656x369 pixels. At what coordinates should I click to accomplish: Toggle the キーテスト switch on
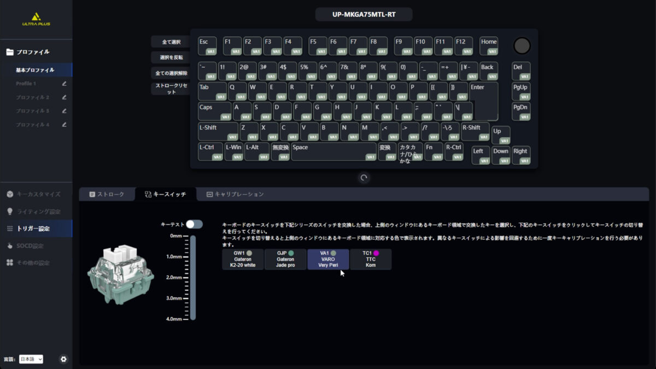click(194, 224)
